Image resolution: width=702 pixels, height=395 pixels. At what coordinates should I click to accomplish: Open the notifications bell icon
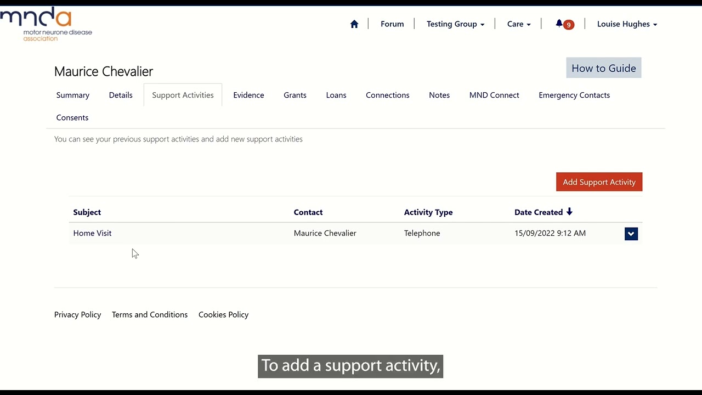click(559, 24)
